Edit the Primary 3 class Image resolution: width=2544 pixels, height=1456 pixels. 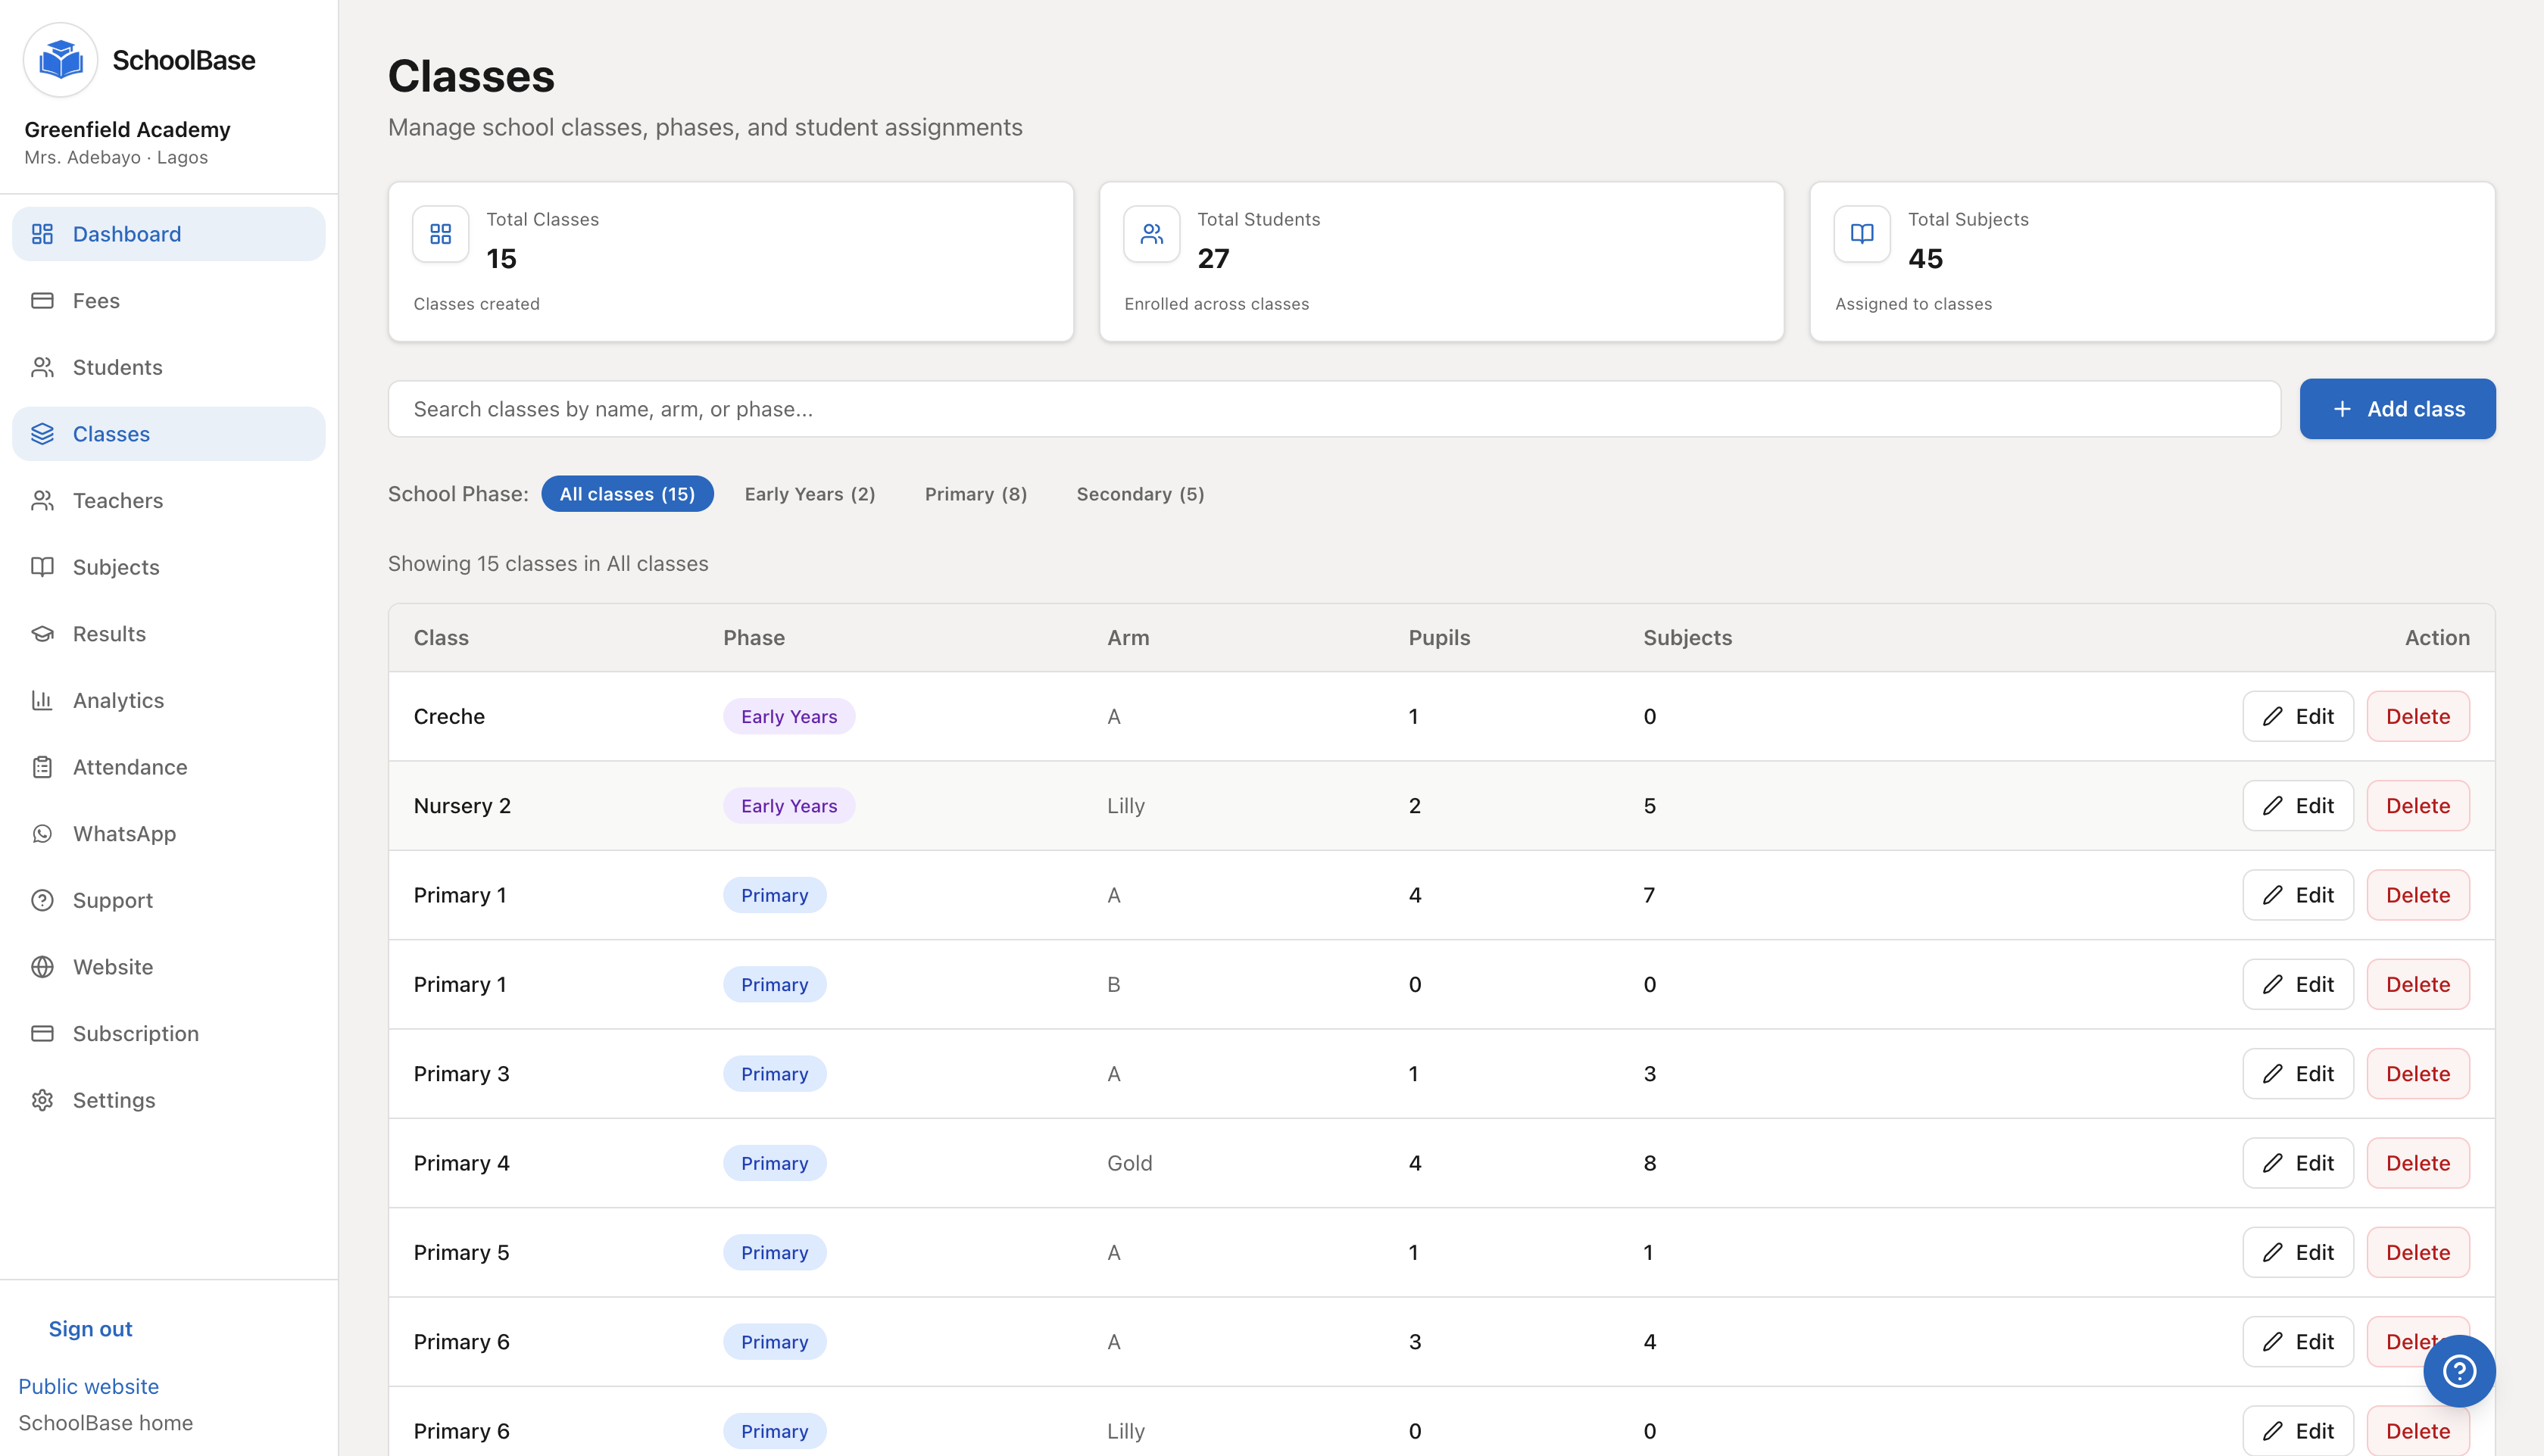(2298, 1074)
